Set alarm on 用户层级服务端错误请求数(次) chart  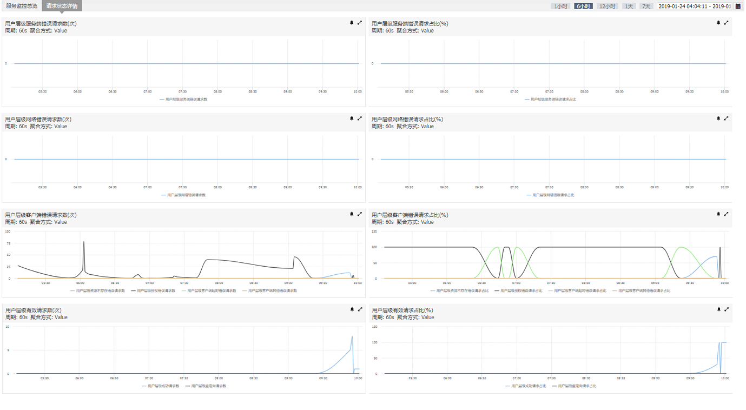(x=352, y=23)
